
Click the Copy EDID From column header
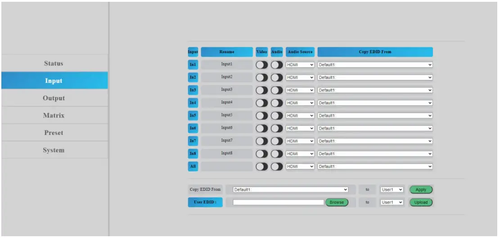point(375,52)
